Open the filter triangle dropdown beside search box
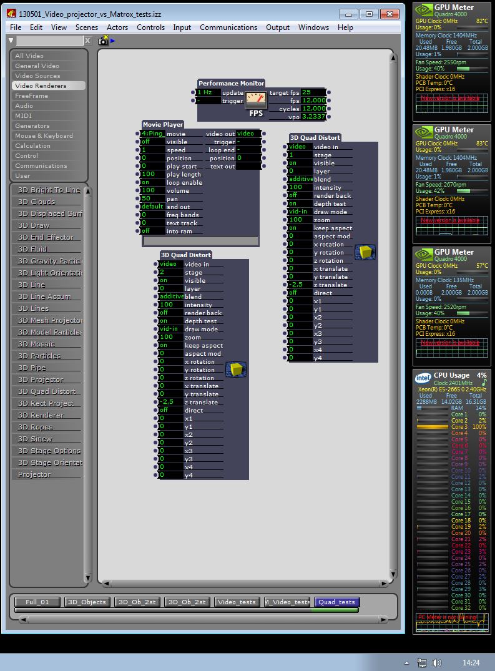Image resolution: width=495 pixels, height=671 pixels. (11, 41)
